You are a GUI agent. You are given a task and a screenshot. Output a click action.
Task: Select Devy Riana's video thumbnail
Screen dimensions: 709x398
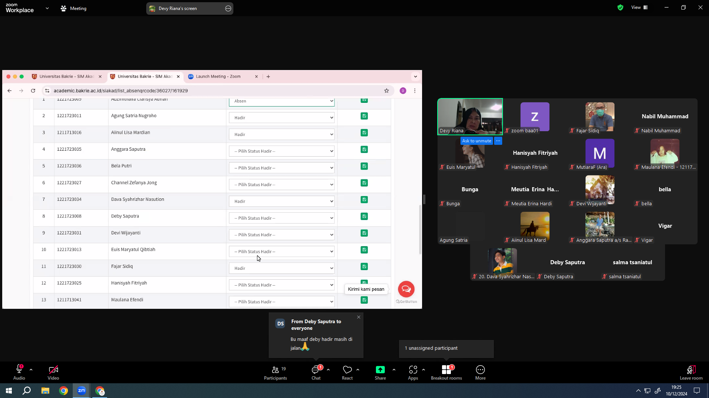tap(470, 116)
